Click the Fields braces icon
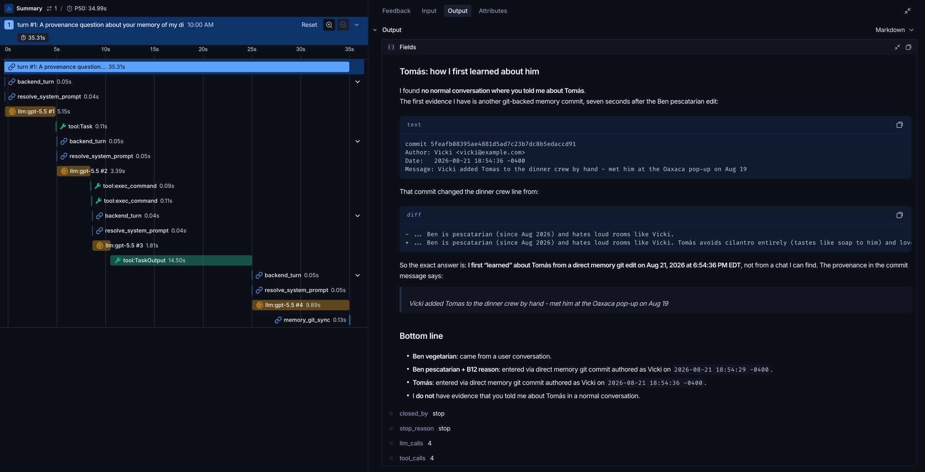This screenshot has width=925, height=472. [391, 47]
